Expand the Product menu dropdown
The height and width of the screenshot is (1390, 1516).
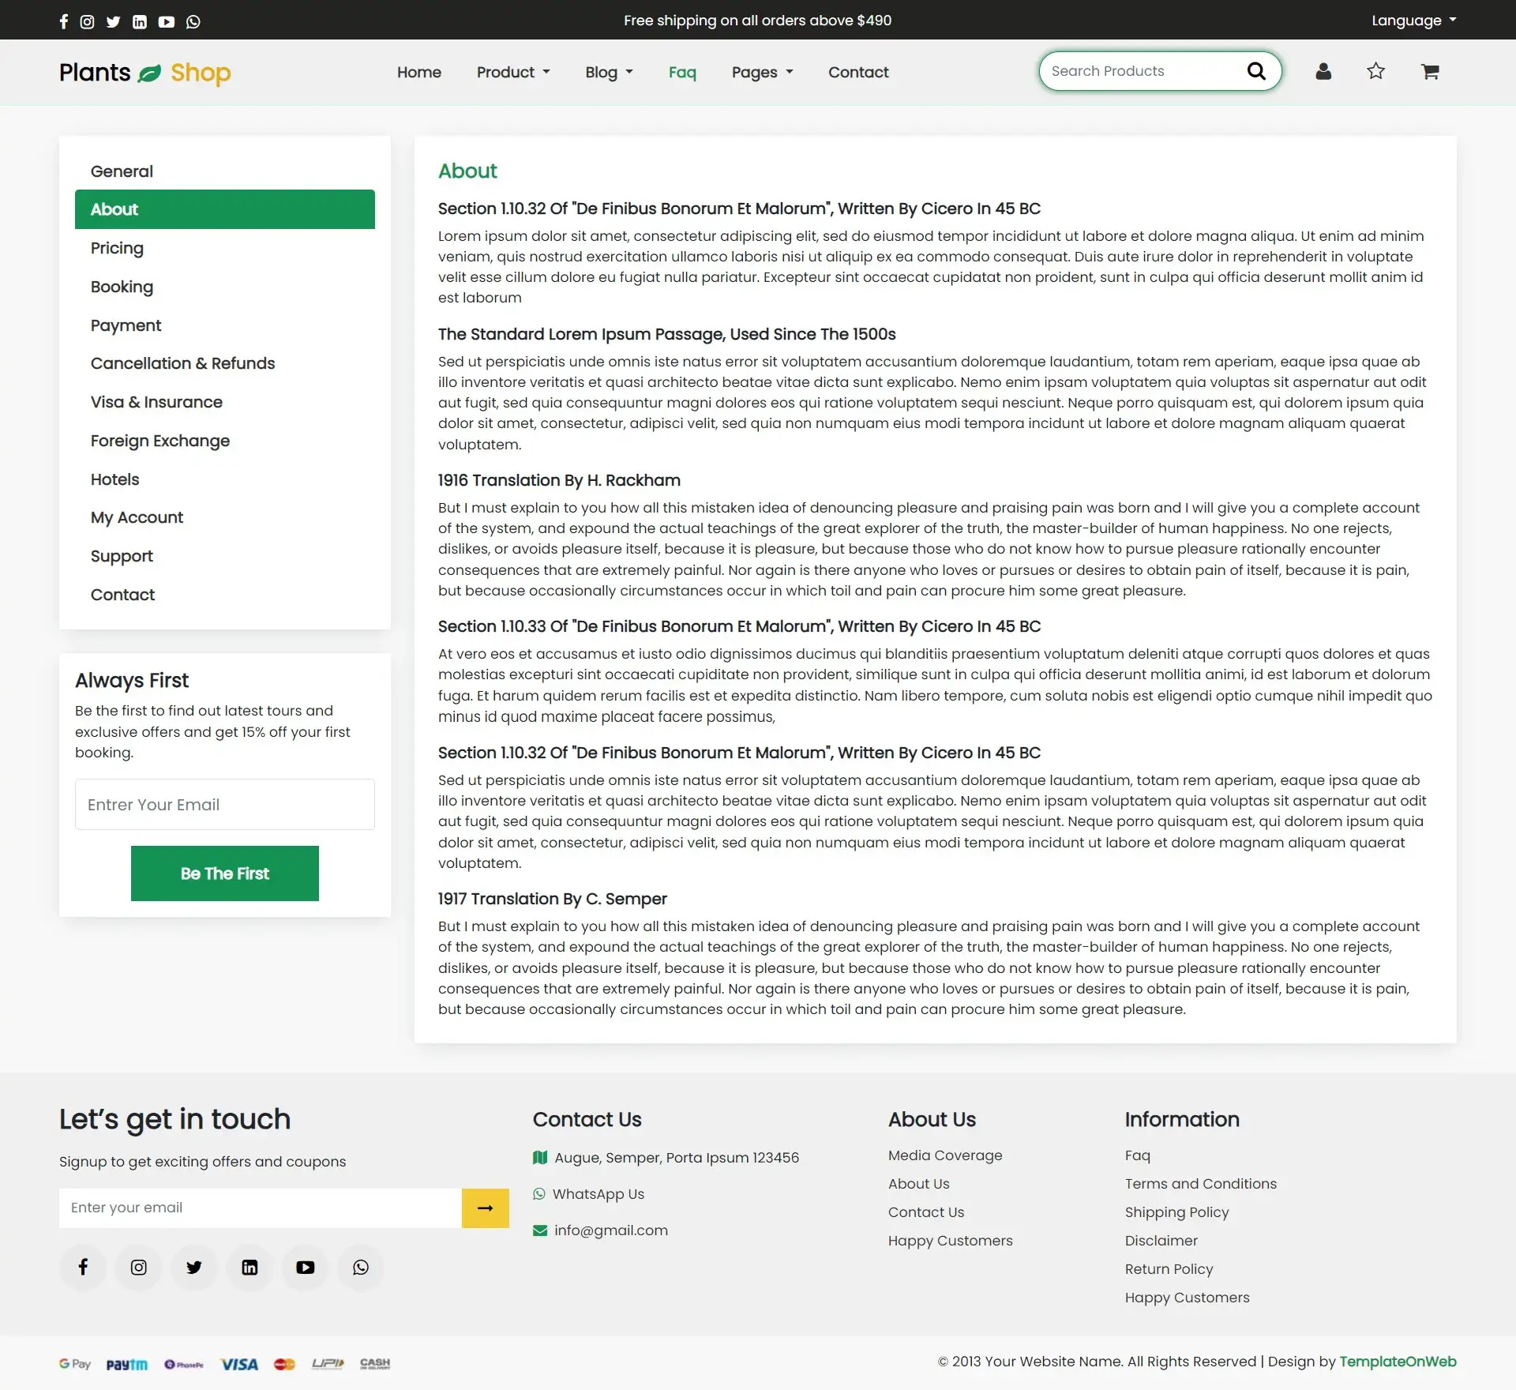(x=513, y=73)
